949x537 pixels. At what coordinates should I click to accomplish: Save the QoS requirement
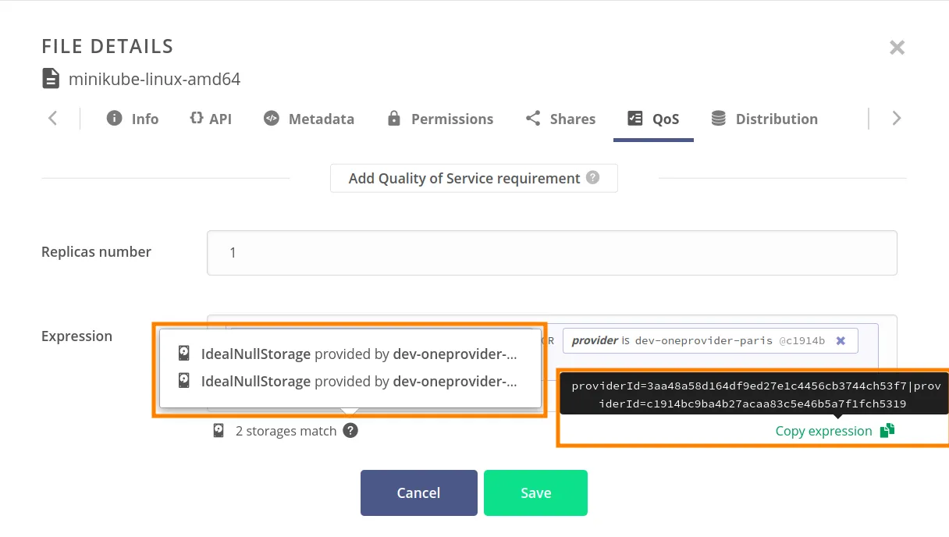pos(535,493)
